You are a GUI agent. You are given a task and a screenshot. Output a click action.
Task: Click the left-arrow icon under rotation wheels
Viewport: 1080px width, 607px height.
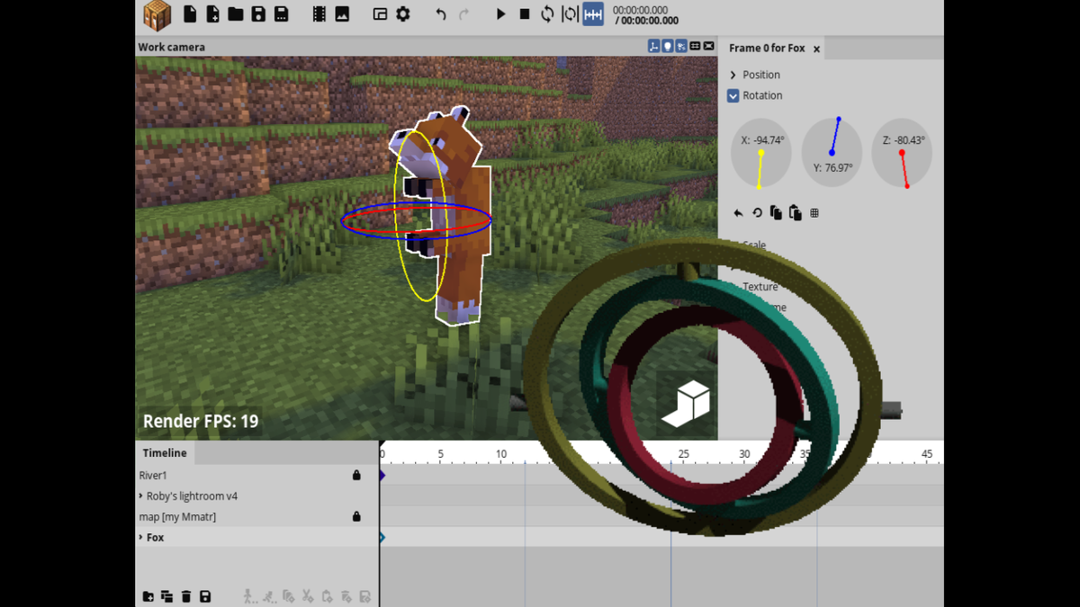pyautogui.click(x=738, y=213)
